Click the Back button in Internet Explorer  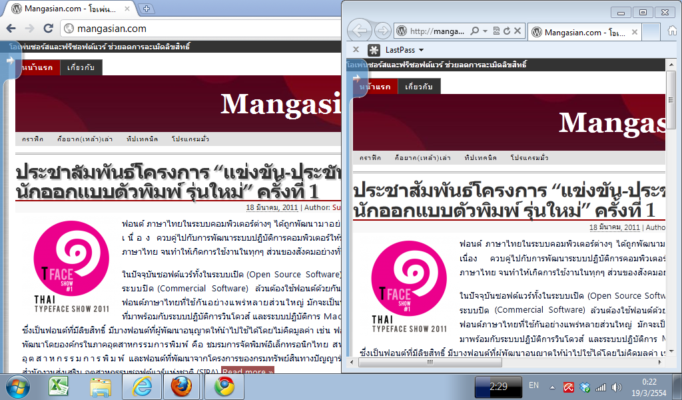(360, 31)
